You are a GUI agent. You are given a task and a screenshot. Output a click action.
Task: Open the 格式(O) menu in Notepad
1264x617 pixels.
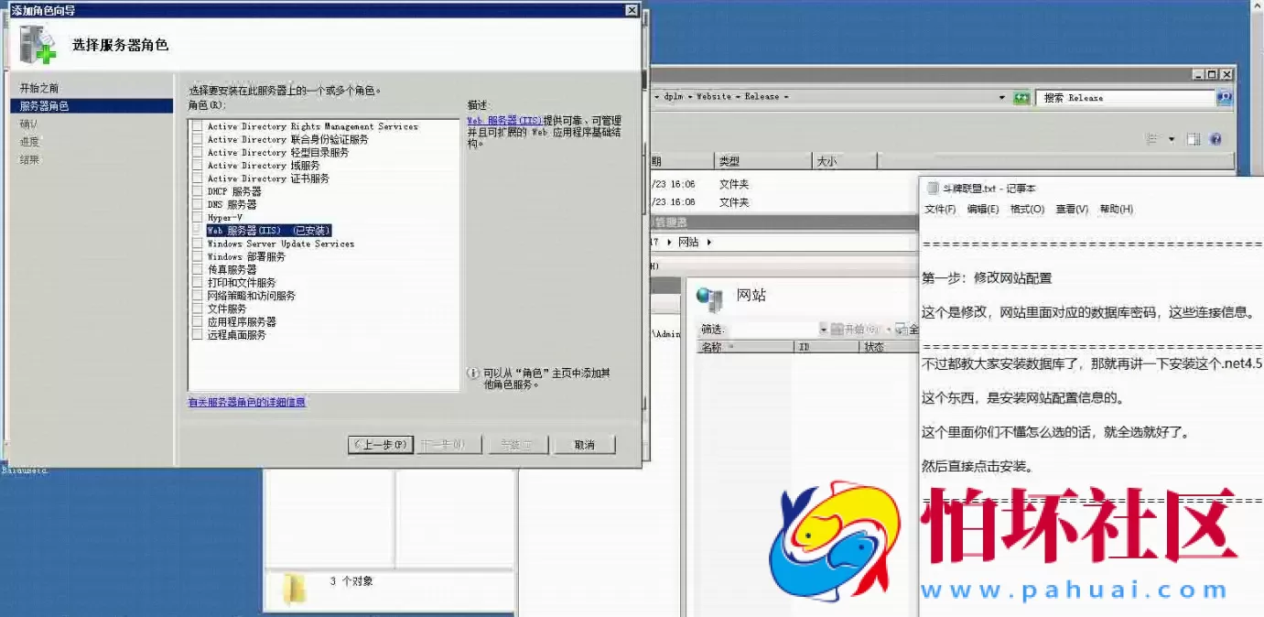pyautogui.click(x=1026, y=210)
